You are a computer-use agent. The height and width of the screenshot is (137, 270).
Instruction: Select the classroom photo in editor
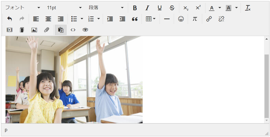74,79
